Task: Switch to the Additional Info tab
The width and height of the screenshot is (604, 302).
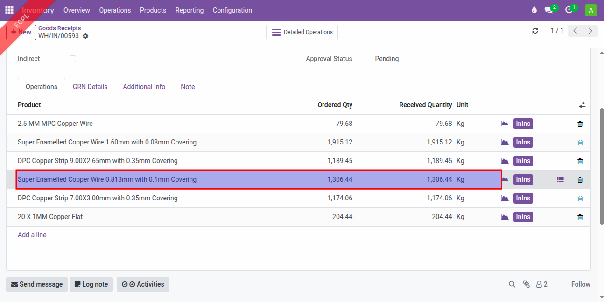Action: coord(144,87)
